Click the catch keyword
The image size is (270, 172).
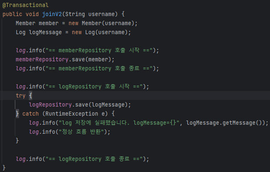(31, 114)
